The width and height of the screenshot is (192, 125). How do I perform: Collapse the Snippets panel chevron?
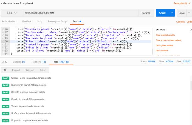[191, 30]
